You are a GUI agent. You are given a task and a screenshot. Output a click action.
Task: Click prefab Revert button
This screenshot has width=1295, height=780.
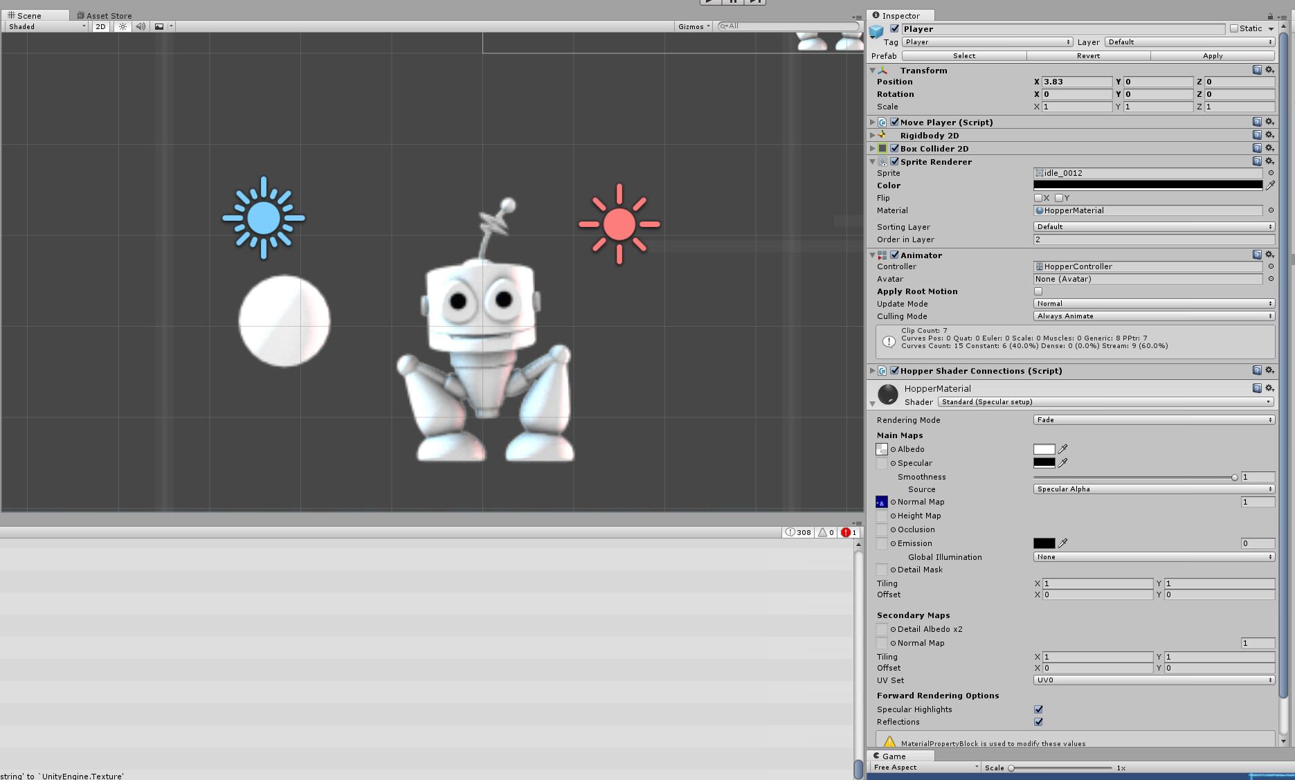click(1088, 55)
